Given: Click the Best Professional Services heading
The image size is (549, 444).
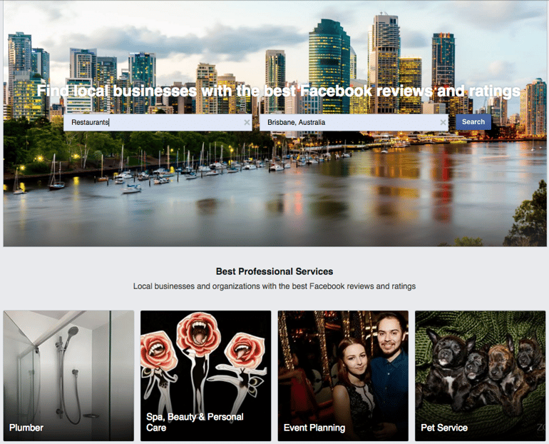Looking at the screenshot, I should [x=274, y=271].
